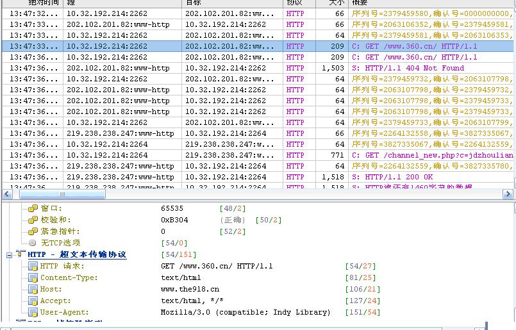Click the Content-Type field icon

click(33, 278)
